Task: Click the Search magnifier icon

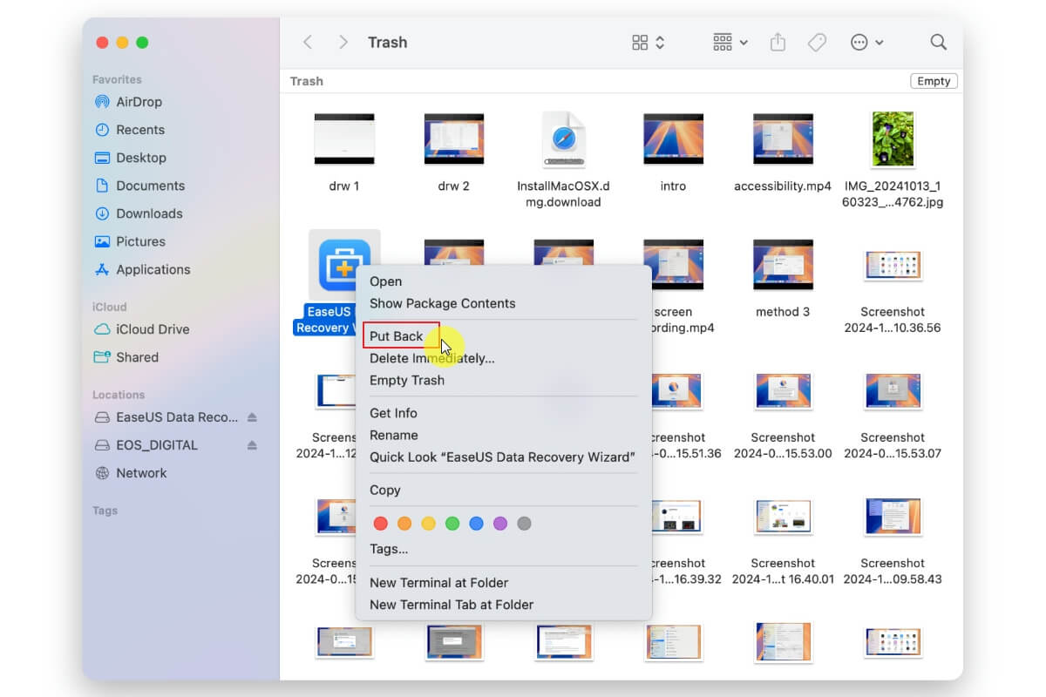Action: pyautogui.click(x=938, y=42)
